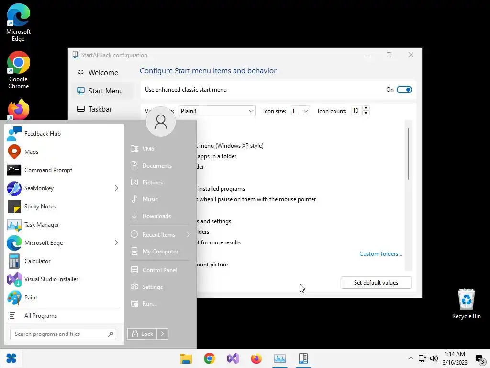The width and height of the screenshot is (490, 368).
Task: Click network tray icon
Action: point(423,358)
